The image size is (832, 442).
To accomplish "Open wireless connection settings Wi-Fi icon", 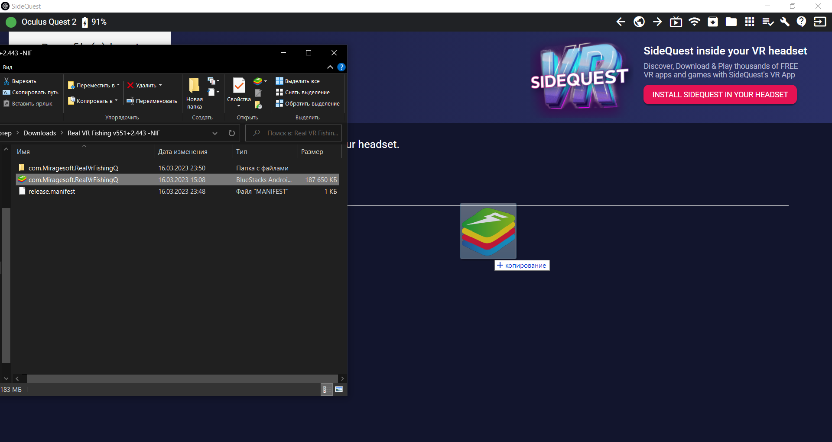I will click(694, 22).
